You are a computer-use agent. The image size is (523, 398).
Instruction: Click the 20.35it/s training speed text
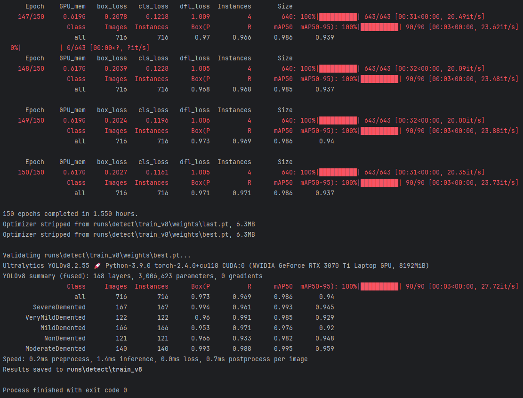click(464, 172)
